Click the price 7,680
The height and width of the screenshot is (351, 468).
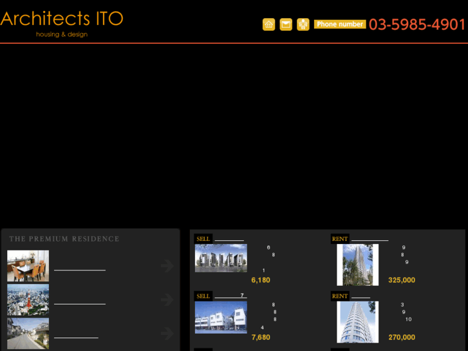coord(261,337)
